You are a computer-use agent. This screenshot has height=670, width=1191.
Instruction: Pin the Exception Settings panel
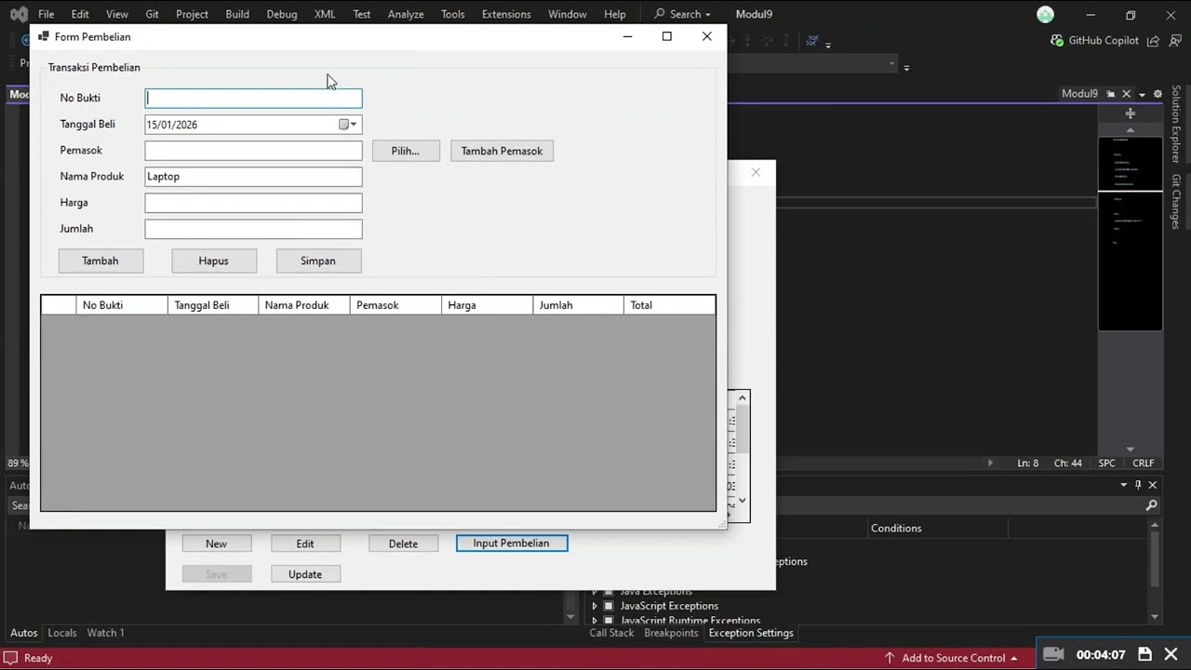tap(1137, 485)
